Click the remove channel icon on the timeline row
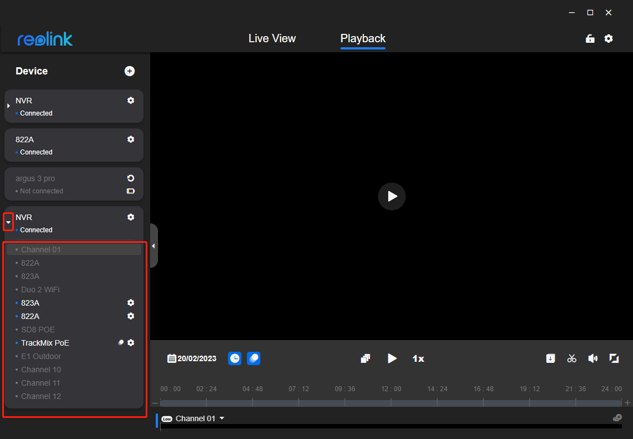The height and width of the screenshot is (439, 633). [x=617, y=418]
